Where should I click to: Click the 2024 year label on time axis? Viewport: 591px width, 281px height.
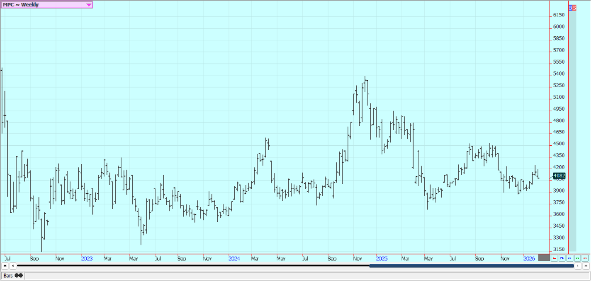point(234,258)
